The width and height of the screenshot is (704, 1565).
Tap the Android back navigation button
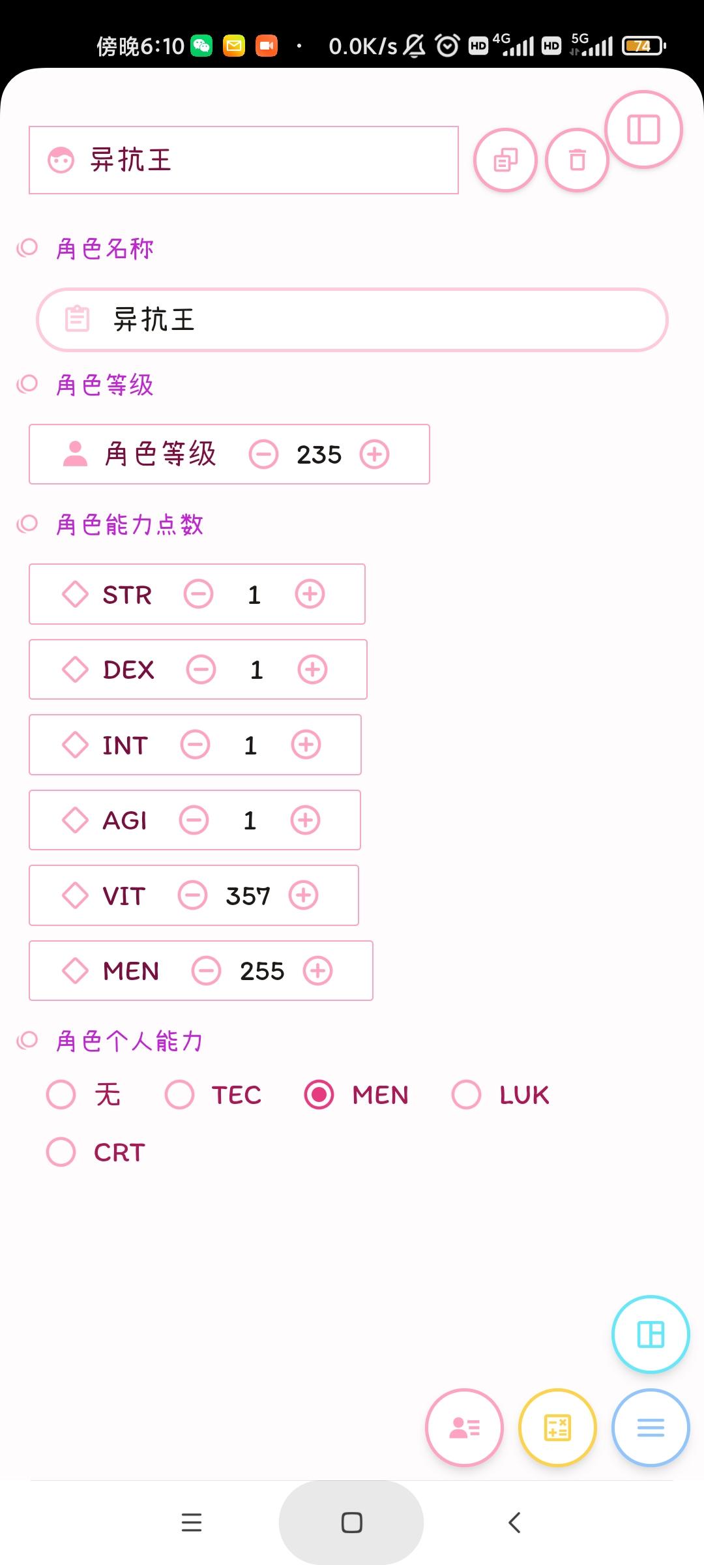click(514, 1523)
